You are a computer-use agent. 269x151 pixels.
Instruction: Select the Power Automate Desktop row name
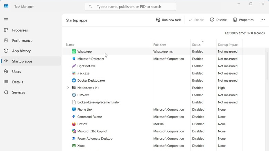pyautogui.click(x=95, y=139)
